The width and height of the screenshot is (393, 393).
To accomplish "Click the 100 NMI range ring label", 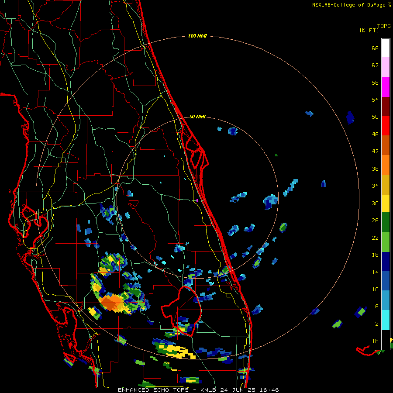I will tap(197, 36).
